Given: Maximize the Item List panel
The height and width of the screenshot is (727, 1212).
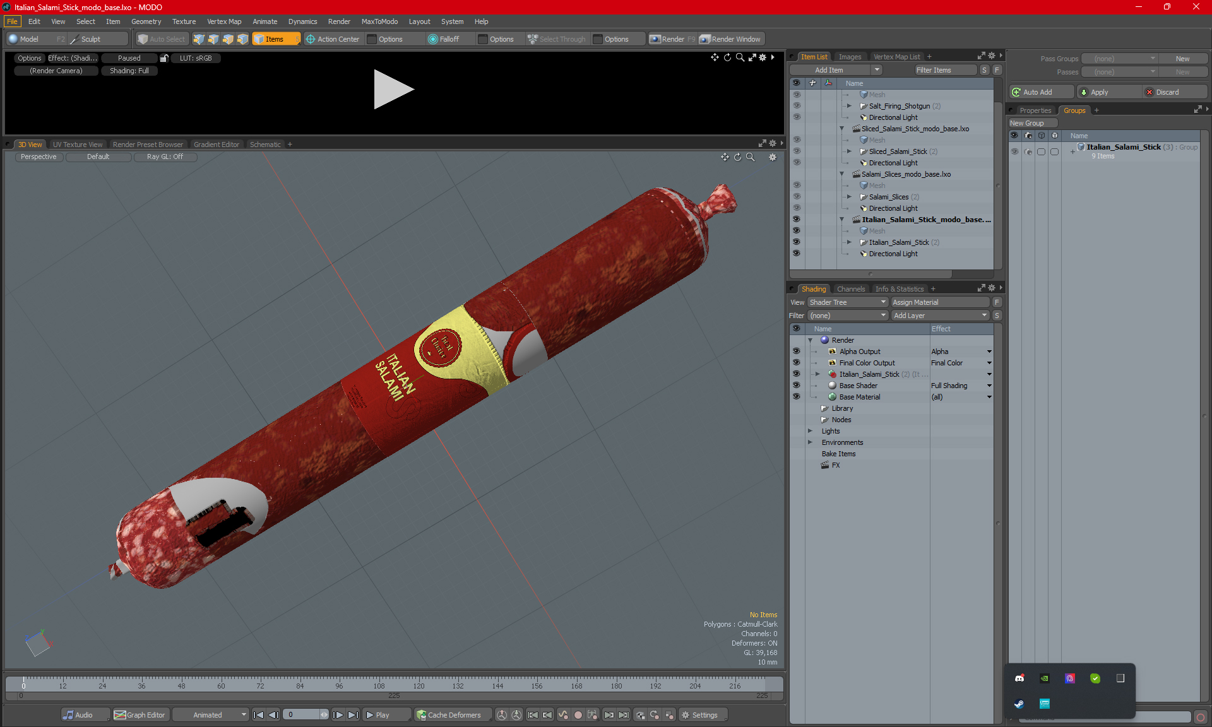Looking at the screenshot, I should click(982, 56).
